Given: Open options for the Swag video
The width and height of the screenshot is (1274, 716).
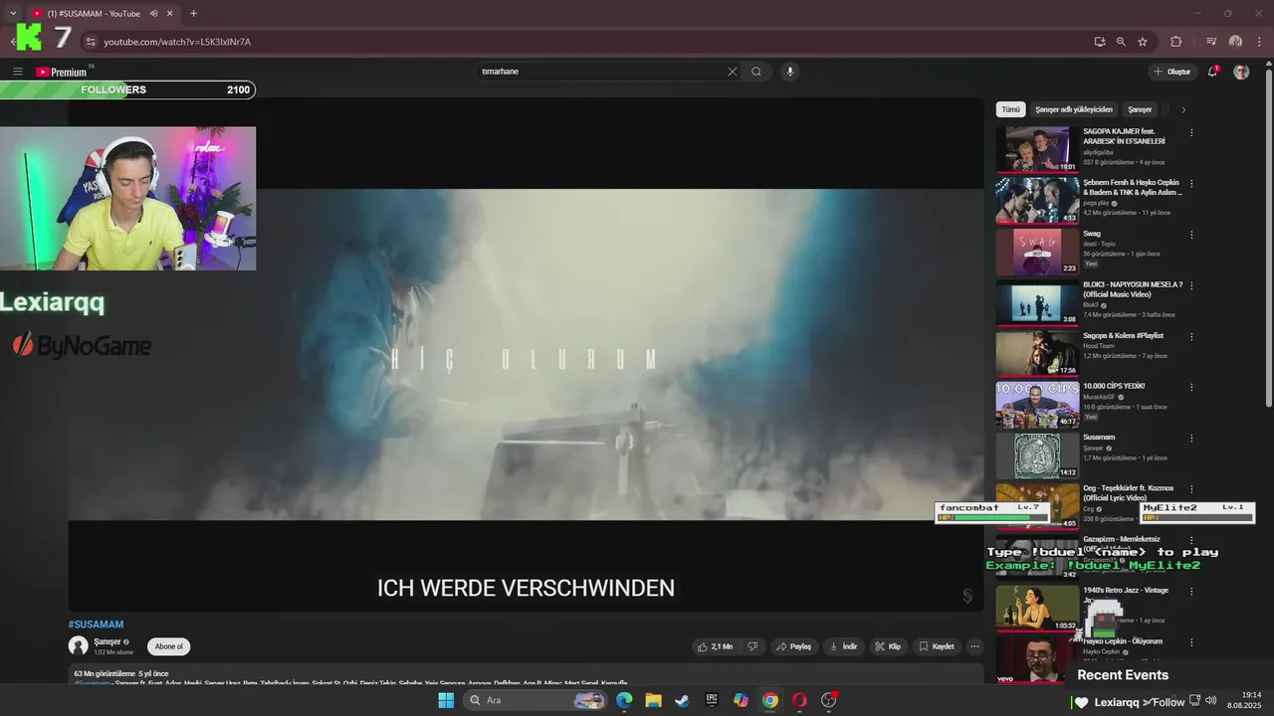Looking at the screenshot, I should click(x=1191, y=235).
